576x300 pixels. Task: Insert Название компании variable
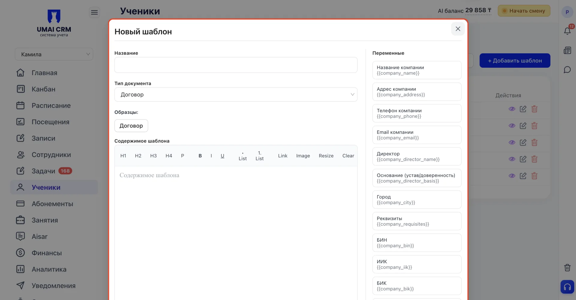pos(417,70)
